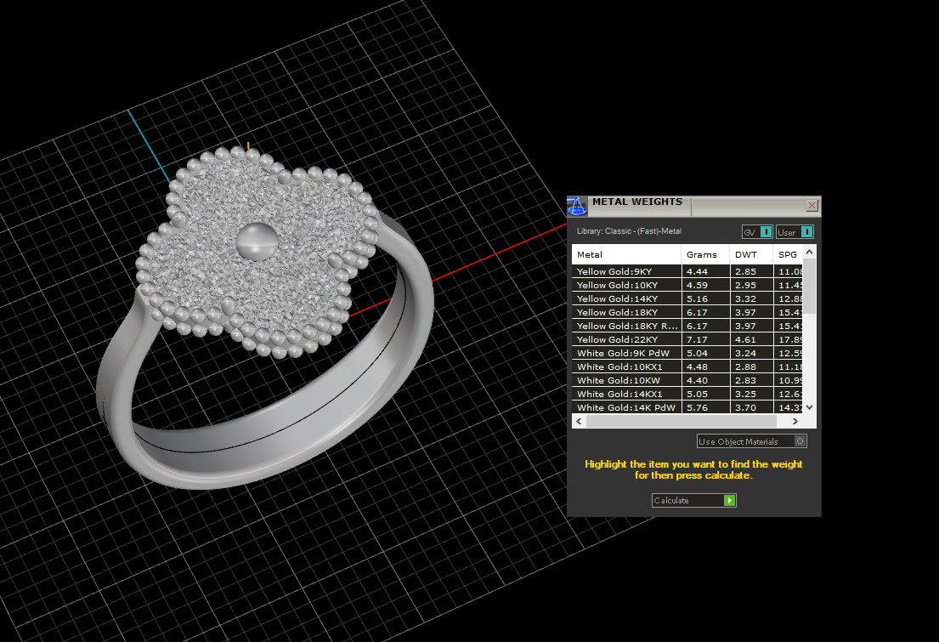
Task: Click the 7.17 grams value
Action: [697, 339]
